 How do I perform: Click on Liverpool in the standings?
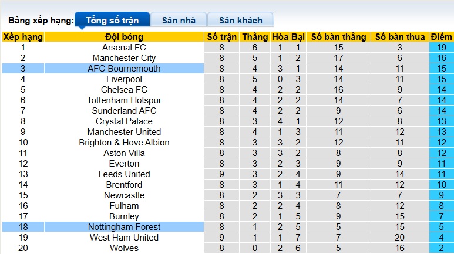pos(124,79)
